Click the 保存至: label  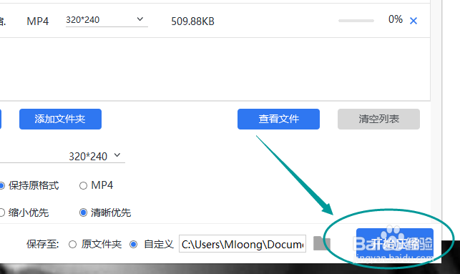coord(43,244)
